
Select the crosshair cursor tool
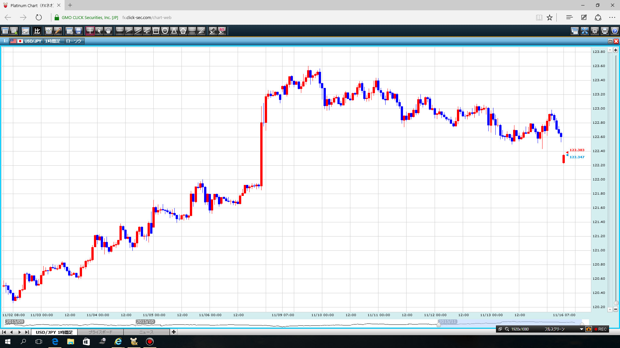90,31
